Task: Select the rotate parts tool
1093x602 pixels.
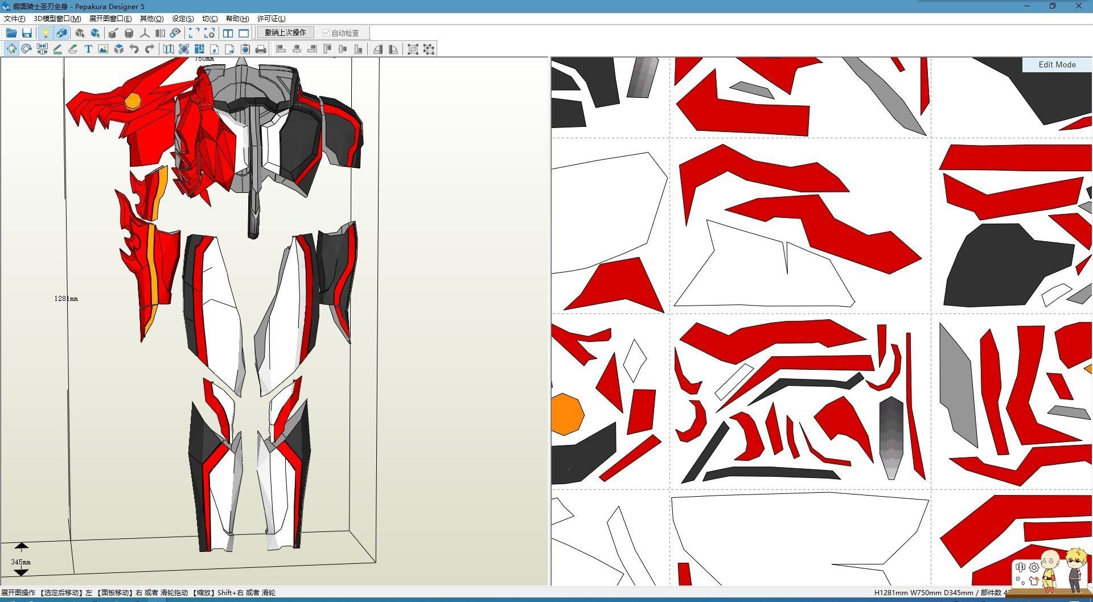Action: click(27, 50)
